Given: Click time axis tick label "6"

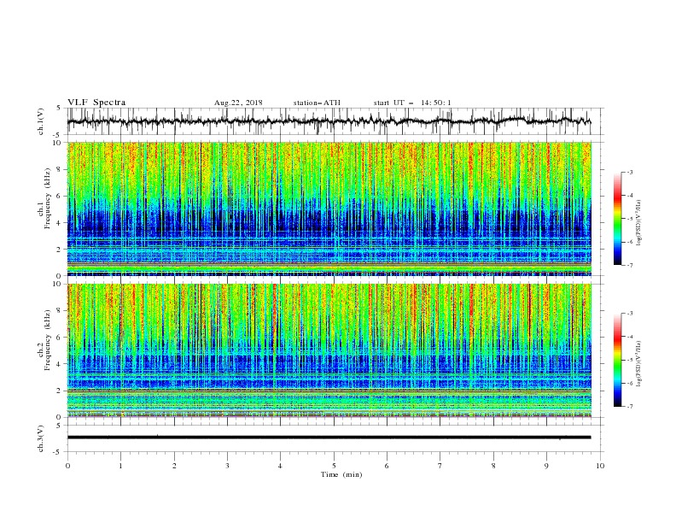Looking at the screenshot, I should [x=387, y=466].
